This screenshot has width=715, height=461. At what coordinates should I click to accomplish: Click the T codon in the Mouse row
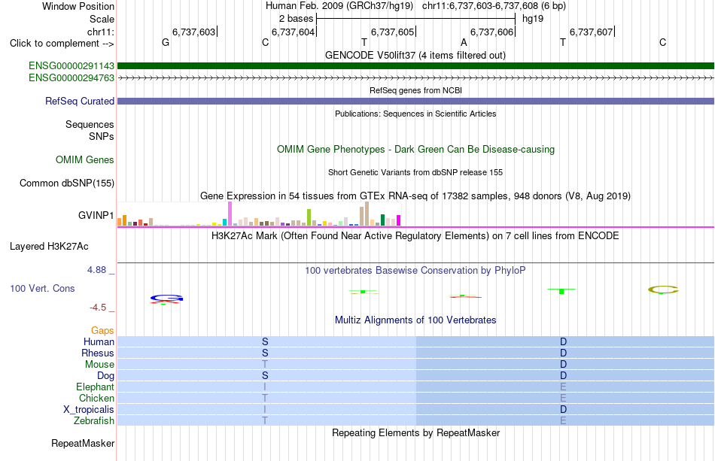(265, 365)
